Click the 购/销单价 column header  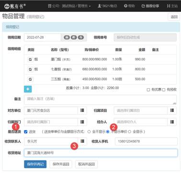click(91, 50)
